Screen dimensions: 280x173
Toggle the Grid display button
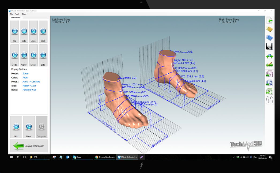[x=16, y=126]
